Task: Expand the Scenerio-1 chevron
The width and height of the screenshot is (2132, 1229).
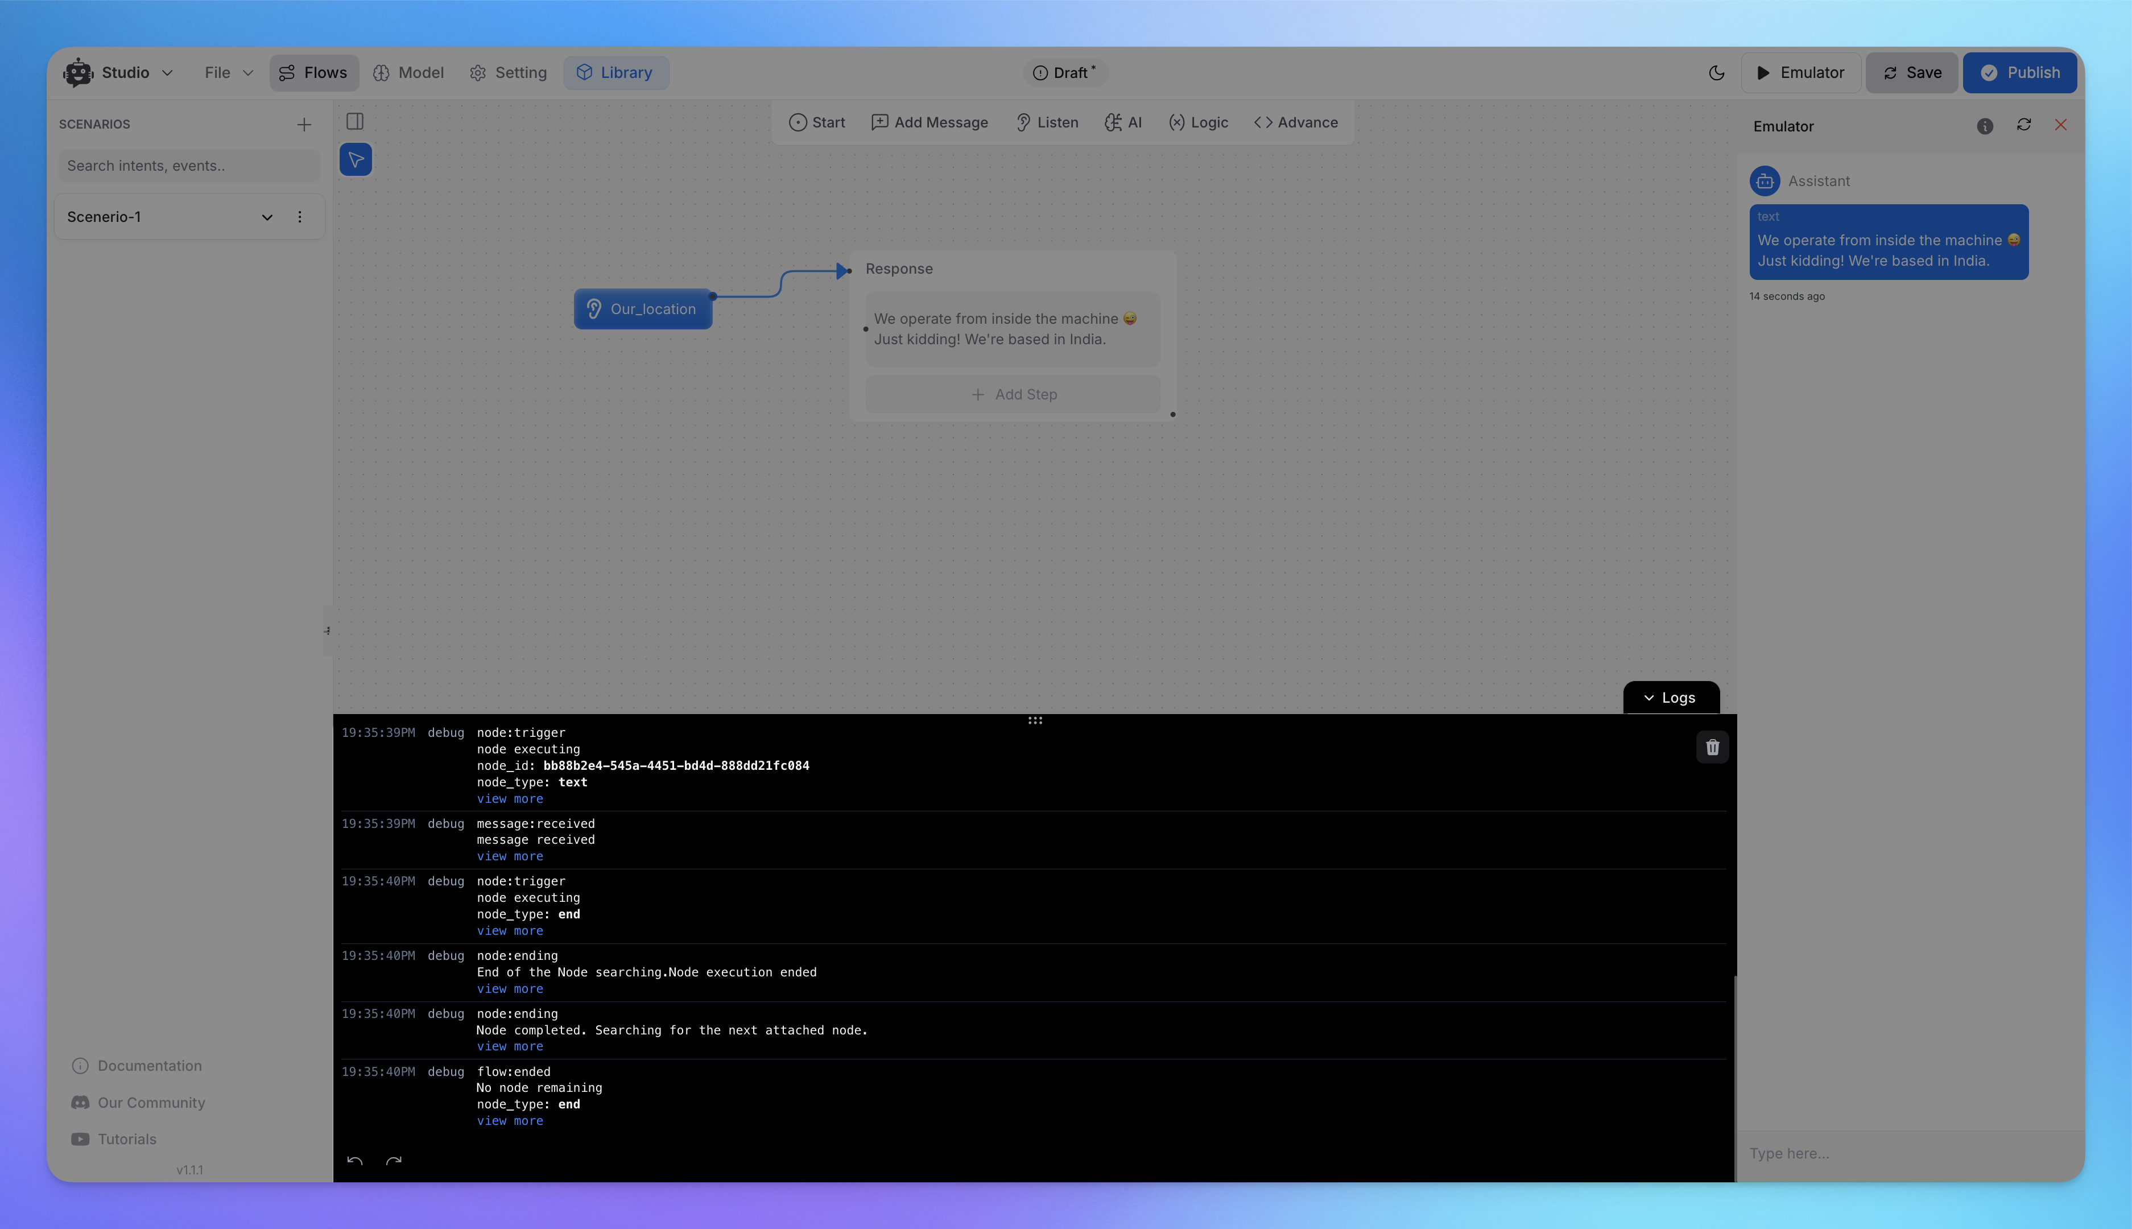Action: (267, 217)
